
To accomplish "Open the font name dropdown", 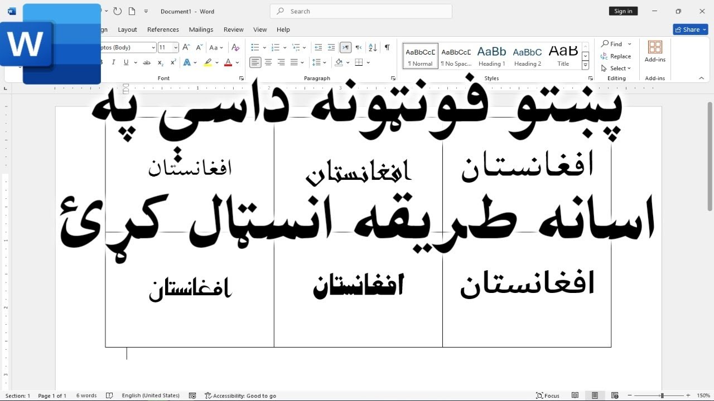I will [153, 47].
